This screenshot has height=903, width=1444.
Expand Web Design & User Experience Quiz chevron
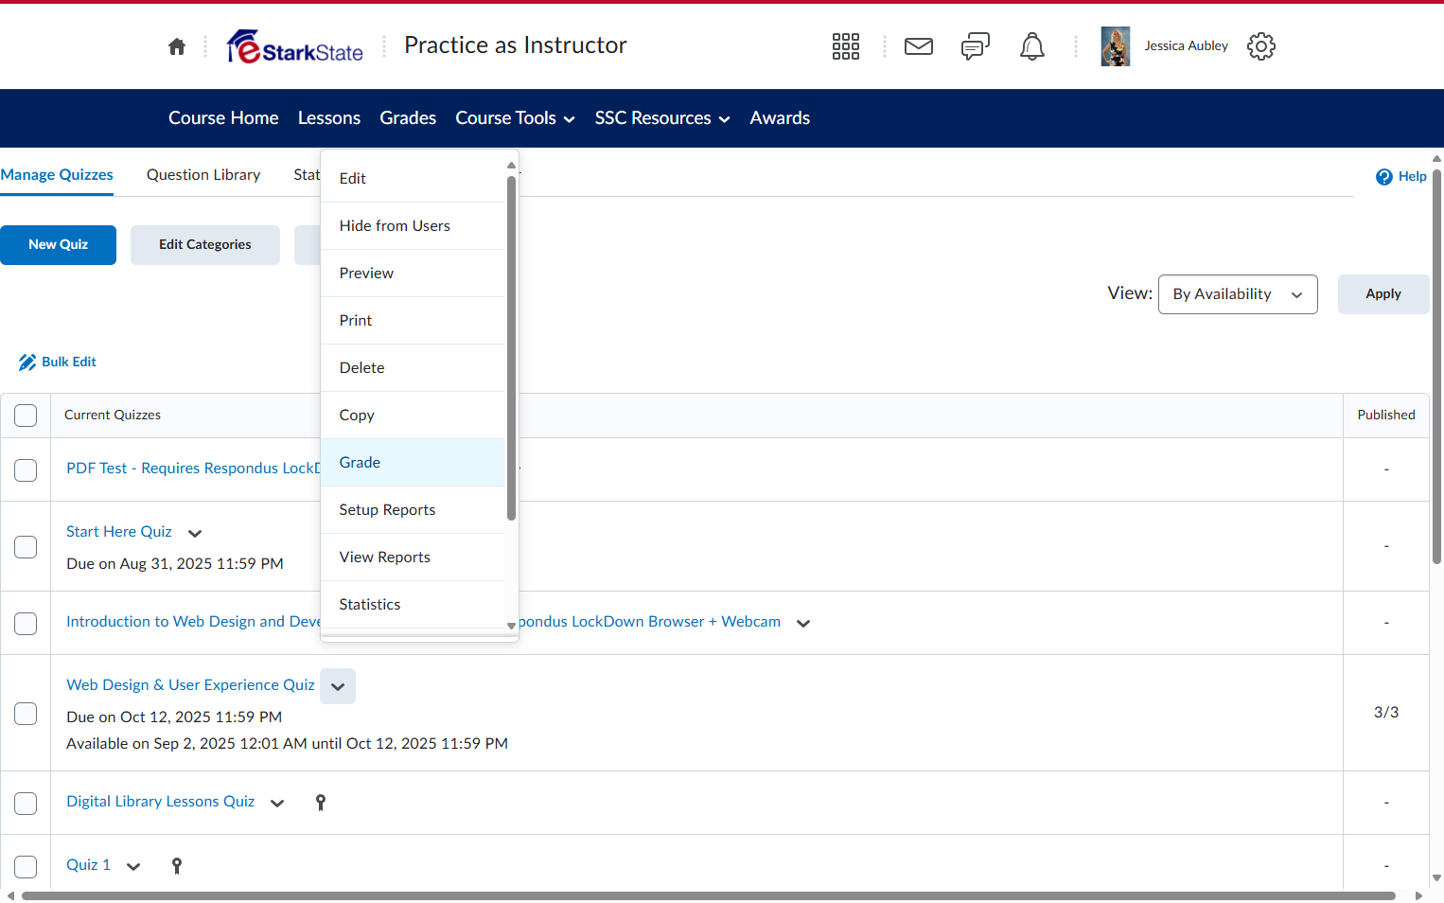338,686
